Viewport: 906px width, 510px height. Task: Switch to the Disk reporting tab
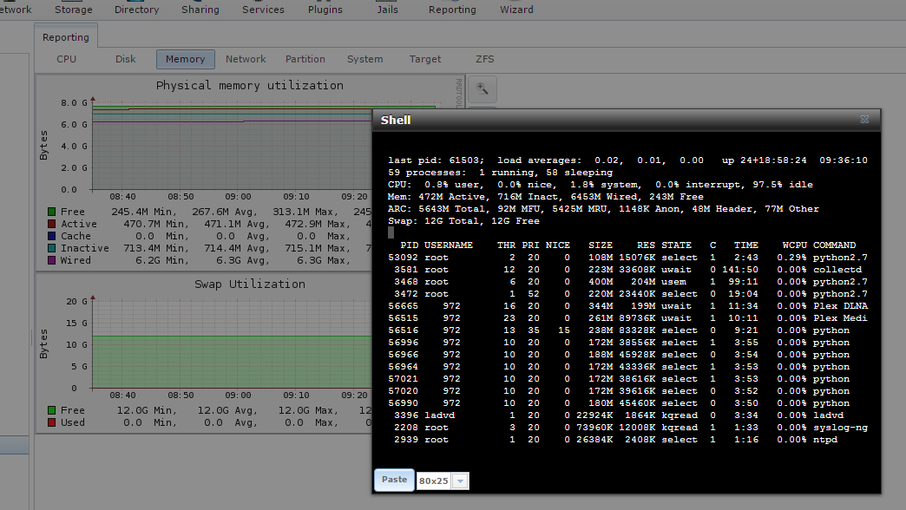(126, 59)
